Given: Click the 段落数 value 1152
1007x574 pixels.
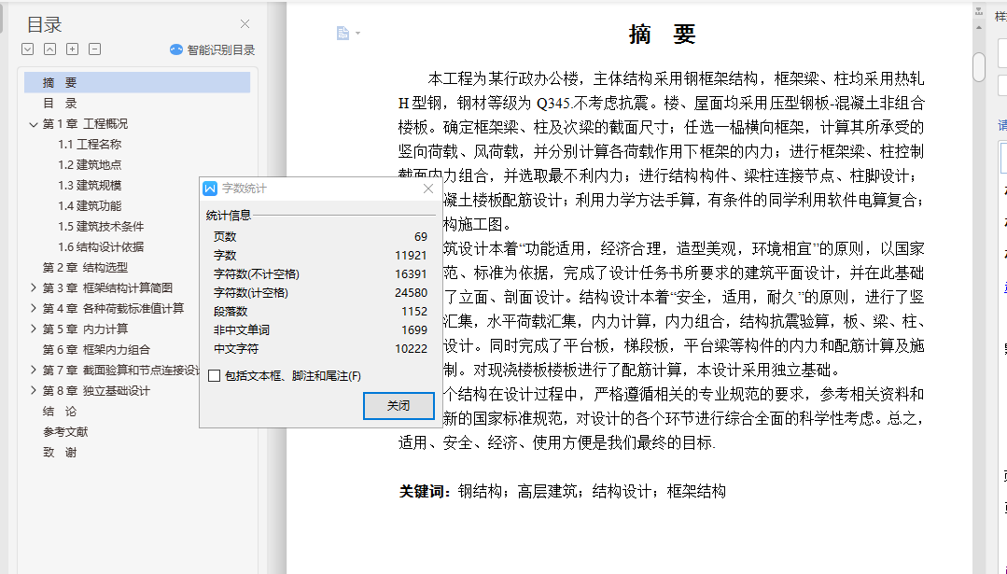Looking at the screenshot, I should [414, 312].
